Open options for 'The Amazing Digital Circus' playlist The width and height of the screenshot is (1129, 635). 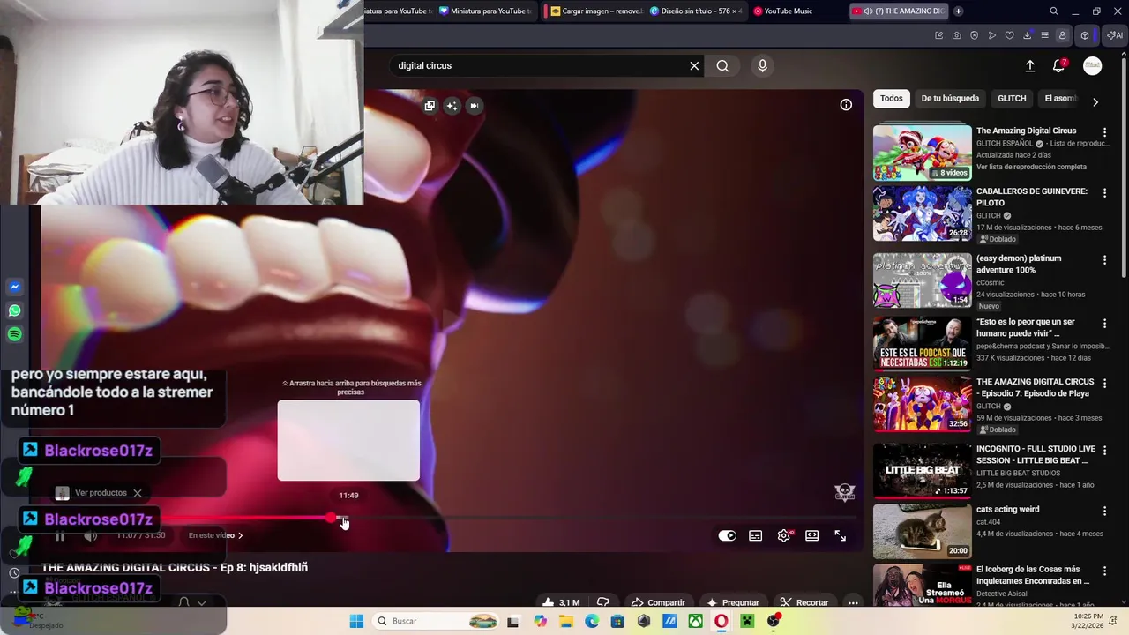click(x=1104, y=132)
